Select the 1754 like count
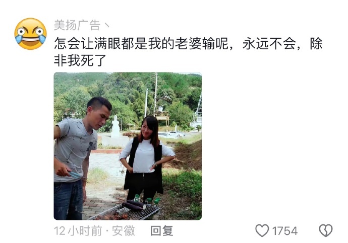Screen dimensions: 348x243 [285, 231]
